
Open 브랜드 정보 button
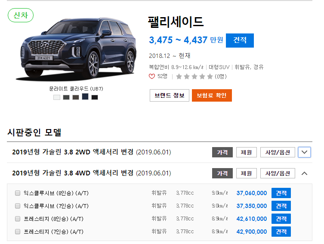pos(170,95)
